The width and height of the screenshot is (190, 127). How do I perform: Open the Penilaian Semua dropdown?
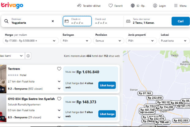[x=108, y=41]
